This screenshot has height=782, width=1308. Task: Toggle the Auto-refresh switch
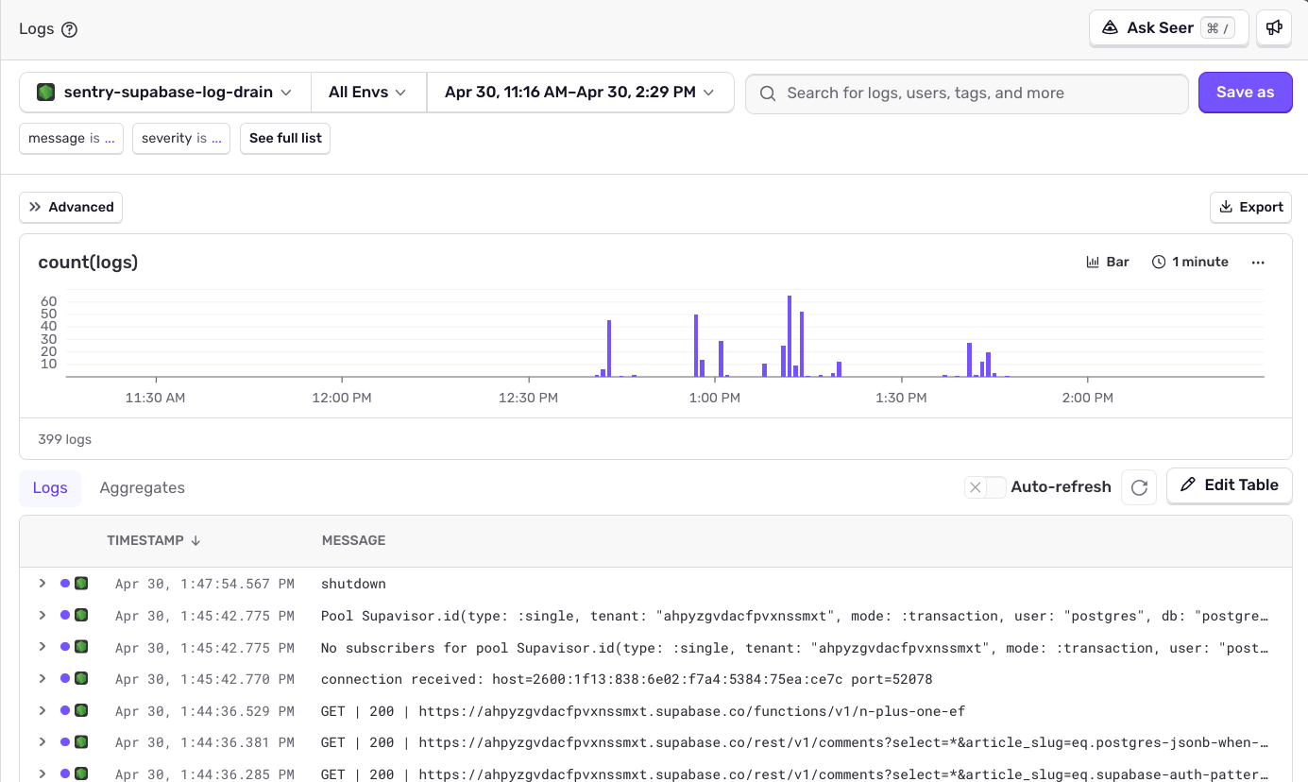click(985, 487)
